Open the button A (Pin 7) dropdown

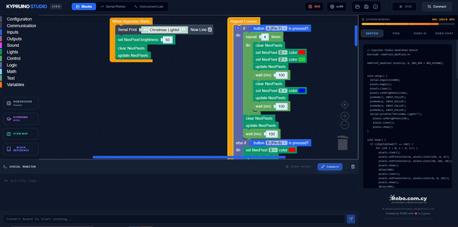pos(277,28)
